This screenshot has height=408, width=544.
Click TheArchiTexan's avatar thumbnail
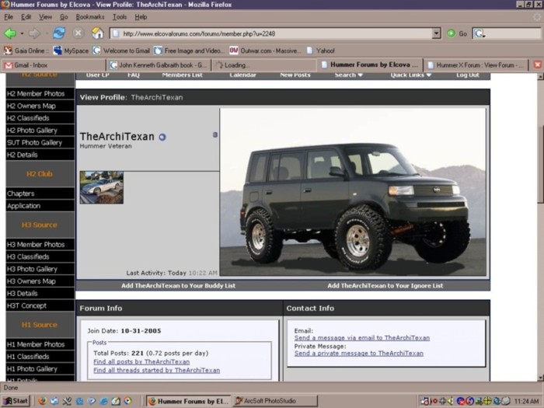[101, 187]
